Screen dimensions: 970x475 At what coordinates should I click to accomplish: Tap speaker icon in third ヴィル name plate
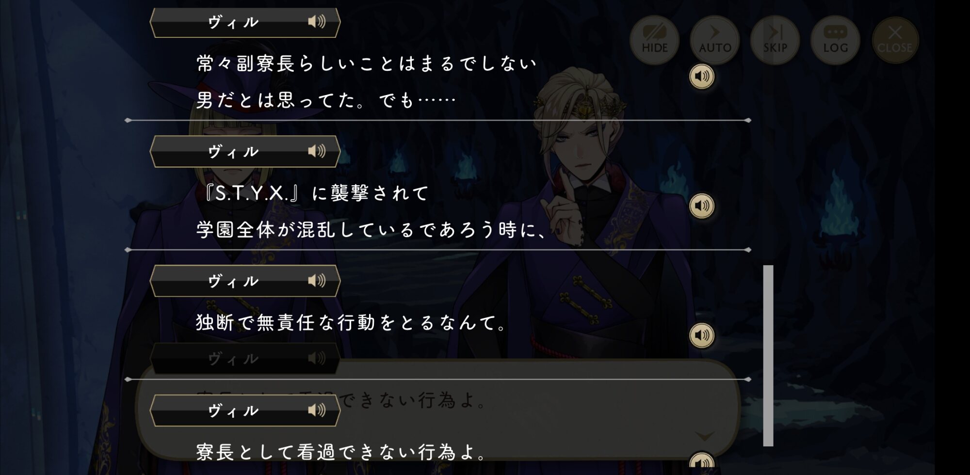pos(317,281)
